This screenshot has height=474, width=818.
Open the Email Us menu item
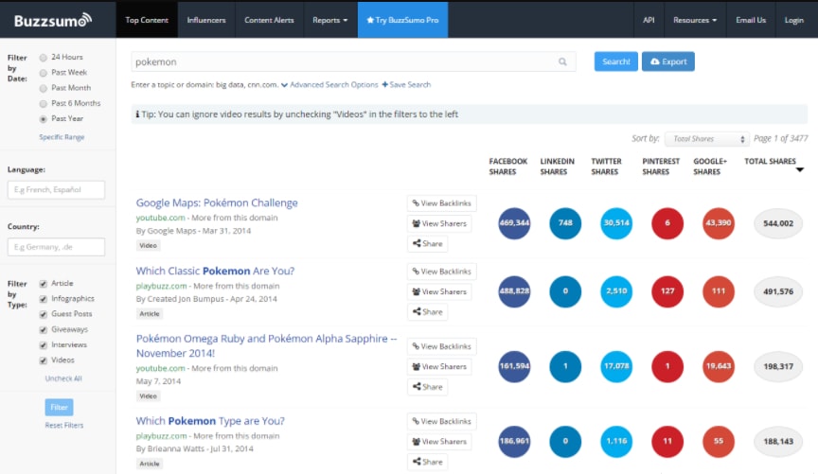tap(751, 20)
